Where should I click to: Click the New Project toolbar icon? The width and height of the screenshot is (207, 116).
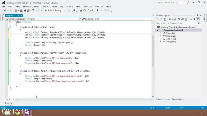coord(16,11)
